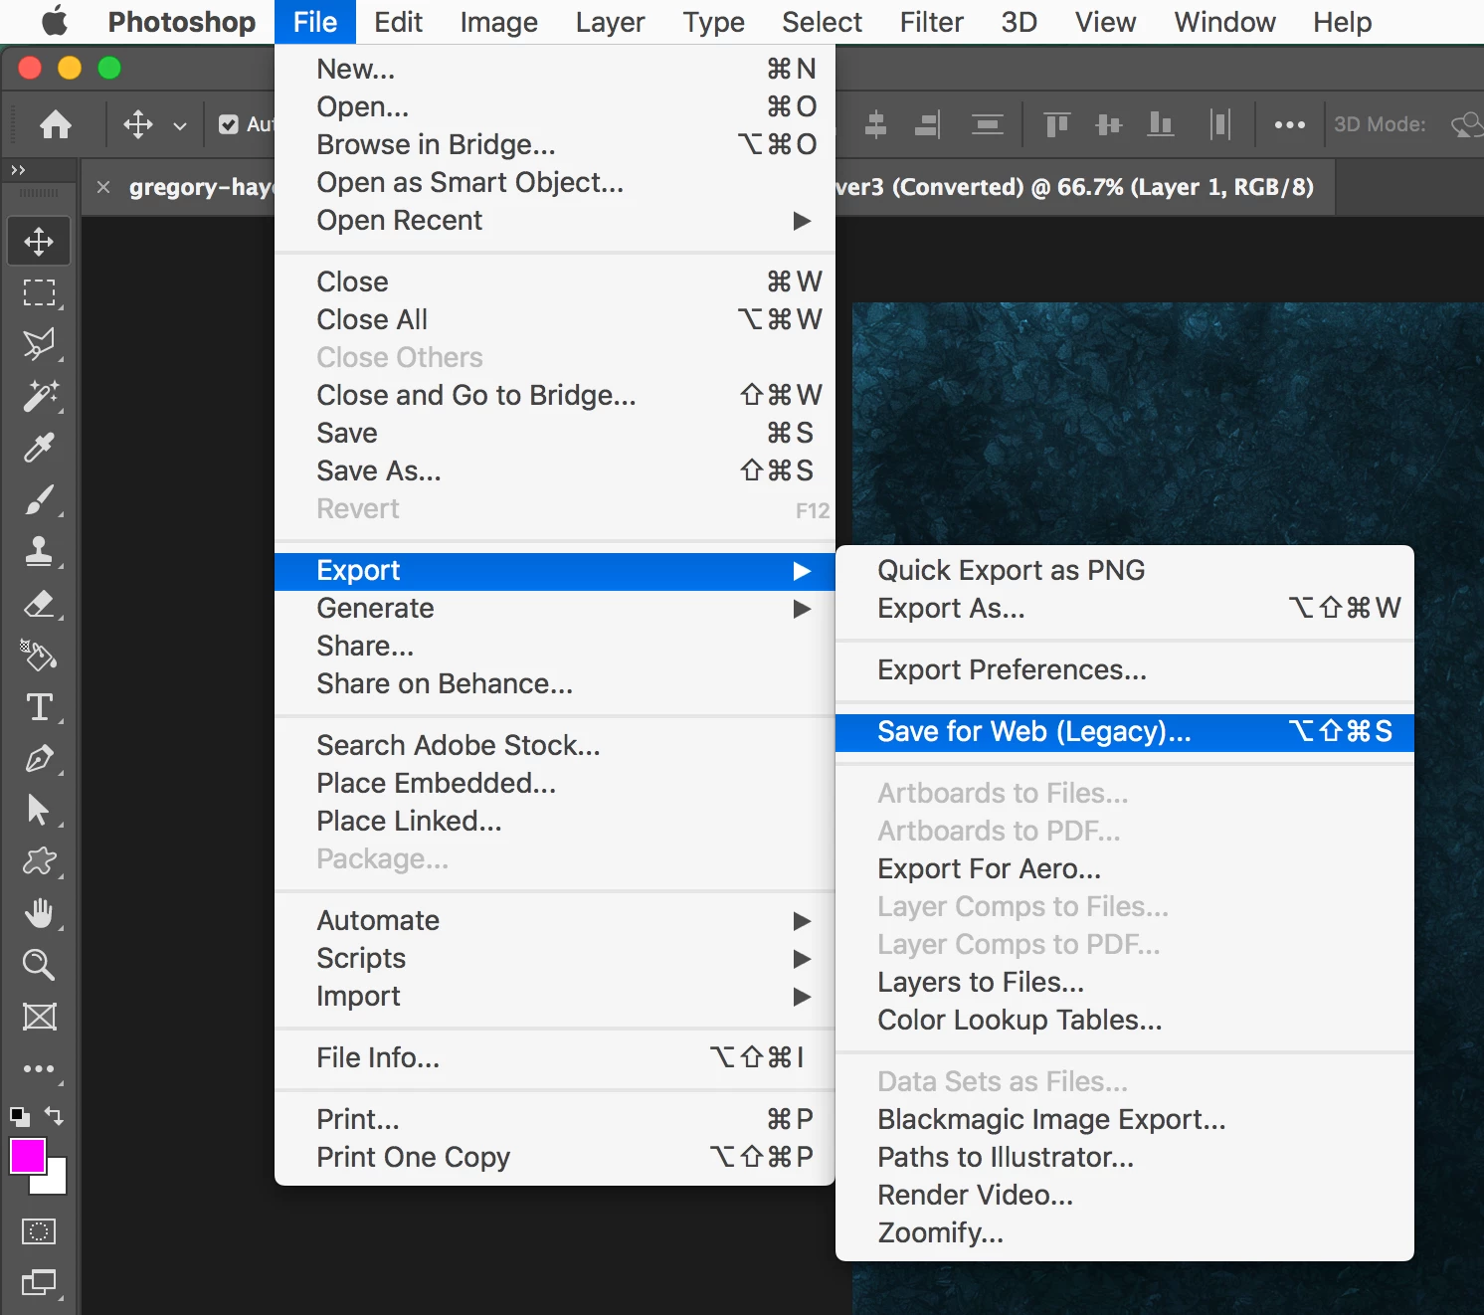1484x1315 pixels.
Task: Open the Photoshop application menu
Action: click(x=181, y=22)
